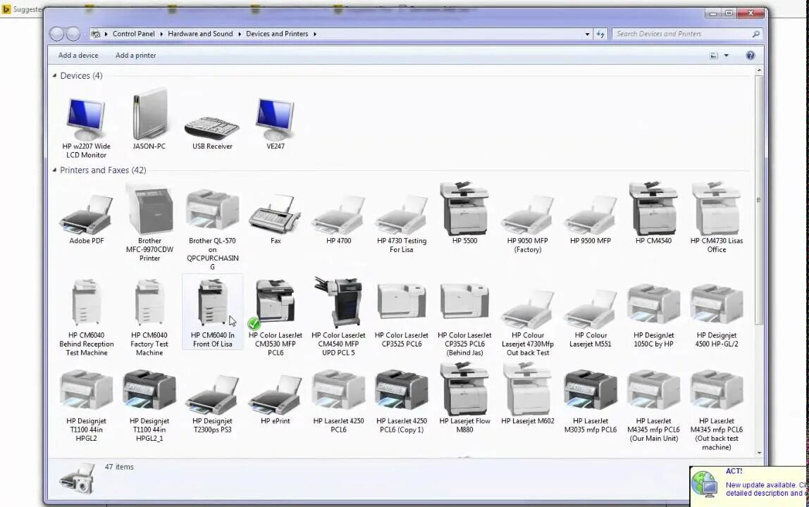This screenshot has height=507, width=809.
Task: Click Add a device
Action: (78, 55)
